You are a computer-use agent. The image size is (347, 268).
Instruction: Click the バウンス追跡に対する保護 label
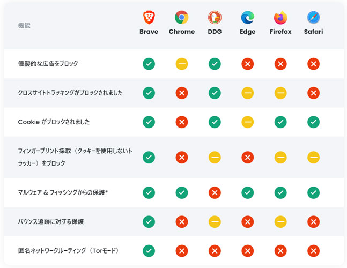(51, 221)
